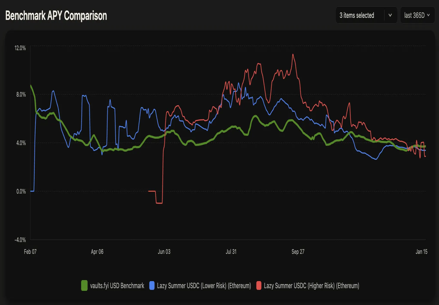Image resolution: width=439 pixels, height=305 pixels.
Task: Click the blue Lower Risk legend swatch
Action: click(152, 286)
